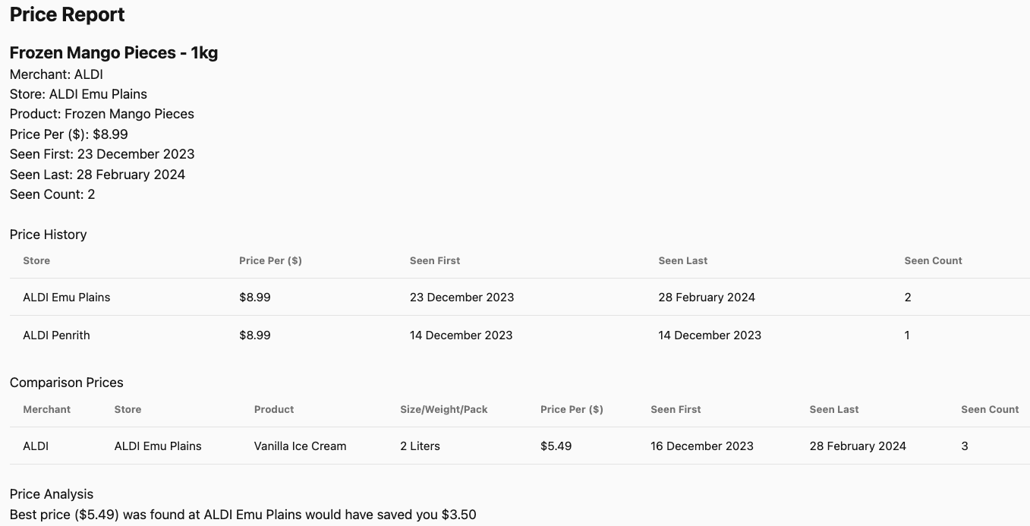Select the Vanilla Ice Cream product cell

click(x=300, y=446)
